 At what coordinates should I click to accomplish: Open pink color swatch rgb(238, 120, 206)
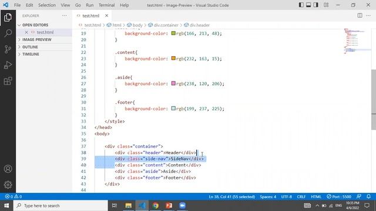[173, 83]
